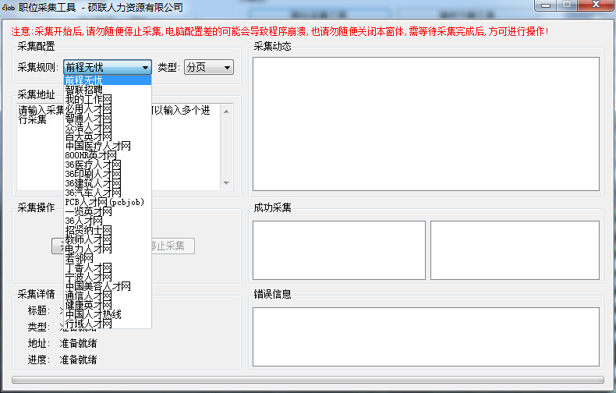
Task: Choose 若邻网 from the dropdown
Action: (108, 258)
